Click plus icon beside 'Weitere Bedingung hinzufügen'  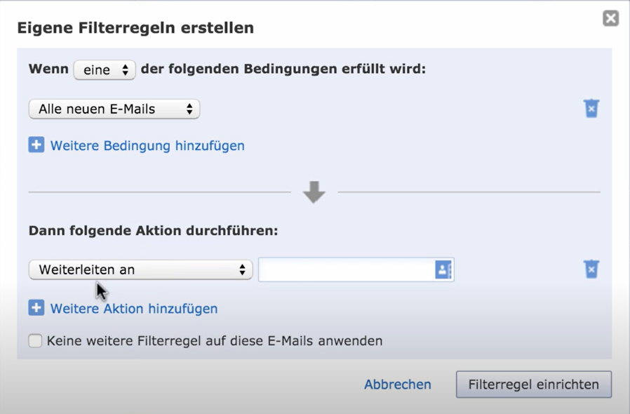coord(36,145)
